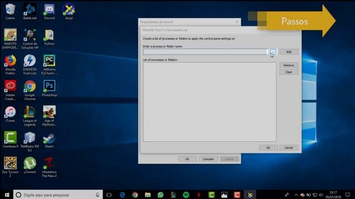Select the Central de Soluções HP icon
The width and height of the screenshot is (355, 199).
point(29,39)
